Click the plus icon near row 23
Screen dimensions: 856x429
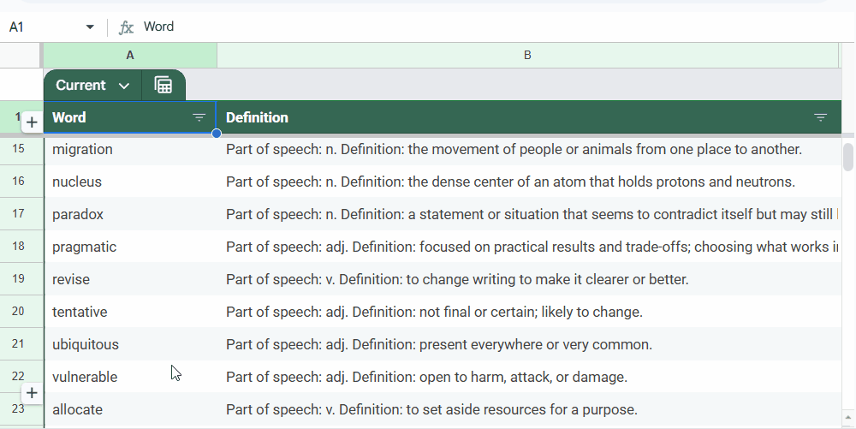click(x=32, y=393)
